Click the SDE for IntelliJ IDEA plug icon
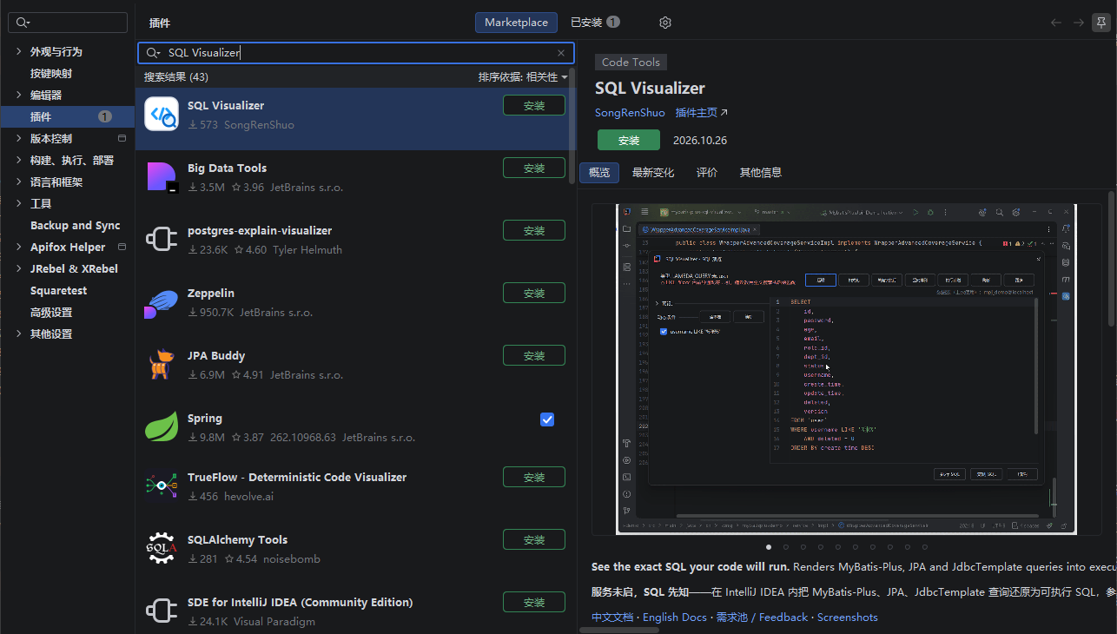This screenshot has height=634, width=1117. [x=162, y=611]
